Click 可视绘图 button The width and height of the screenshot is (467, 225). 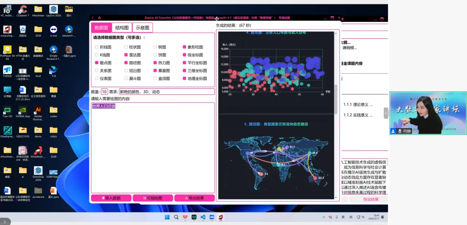tap(153, 198)
